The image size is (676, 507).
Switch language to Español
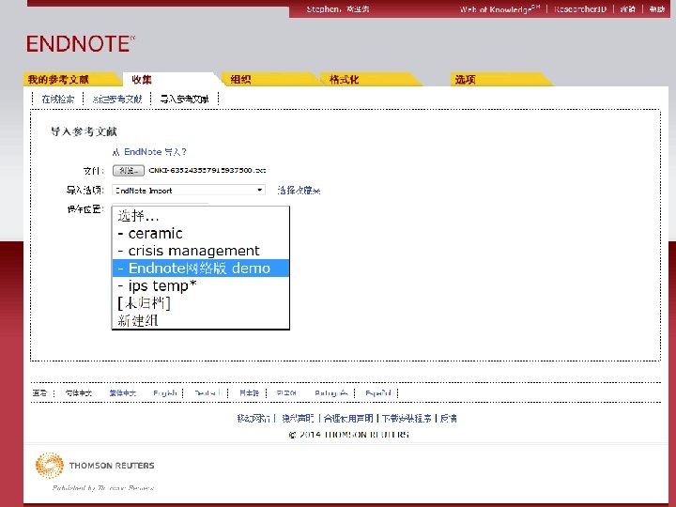pos(378,393)
